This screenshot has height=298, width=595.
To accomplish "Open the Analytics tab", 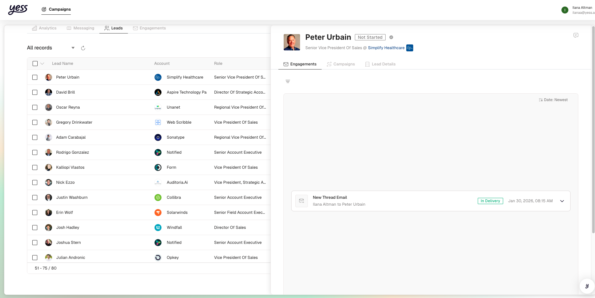I will (x=44, y=28).
